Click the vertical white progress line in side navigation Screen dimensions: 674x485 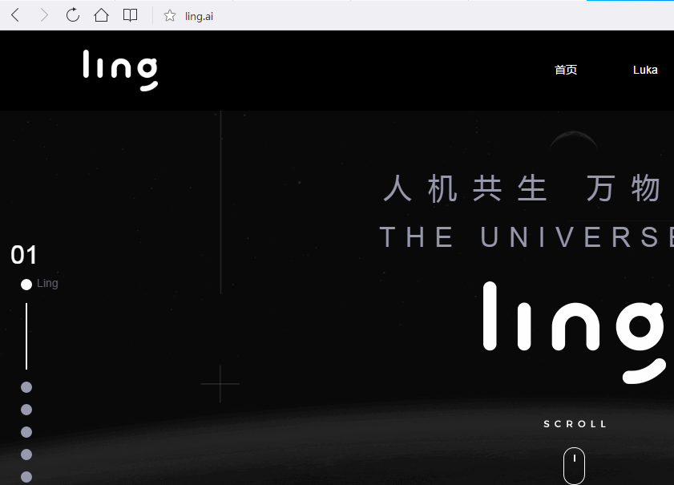(x=26, y=336)
